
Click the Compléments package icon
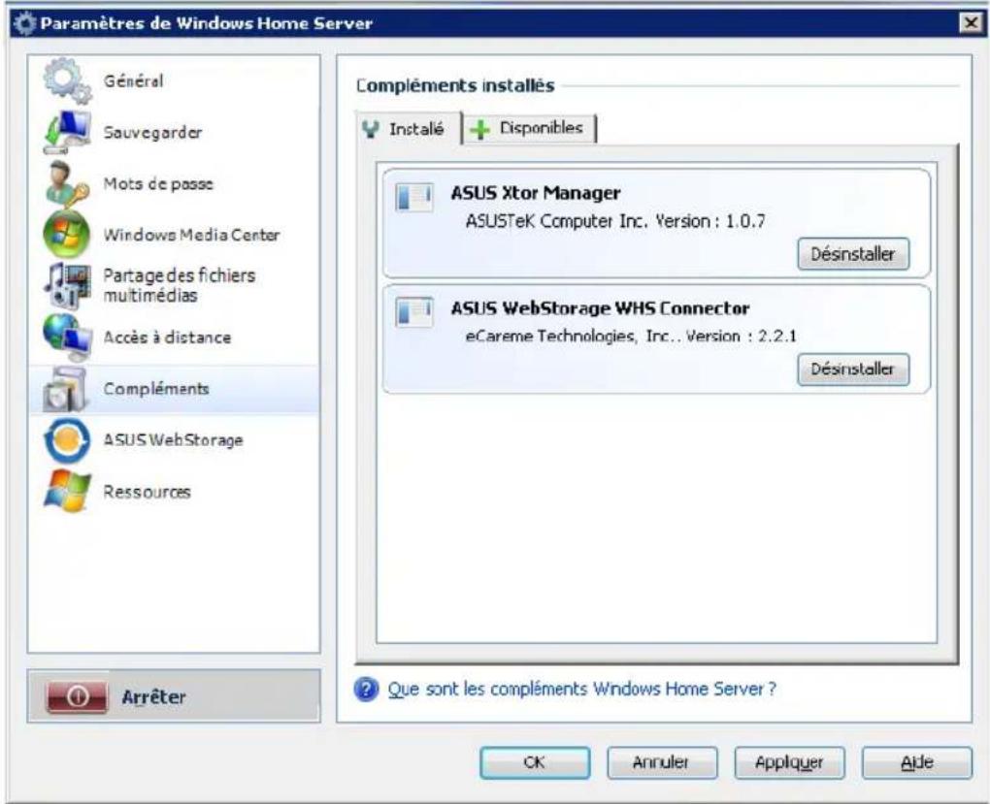coord(66,389)
